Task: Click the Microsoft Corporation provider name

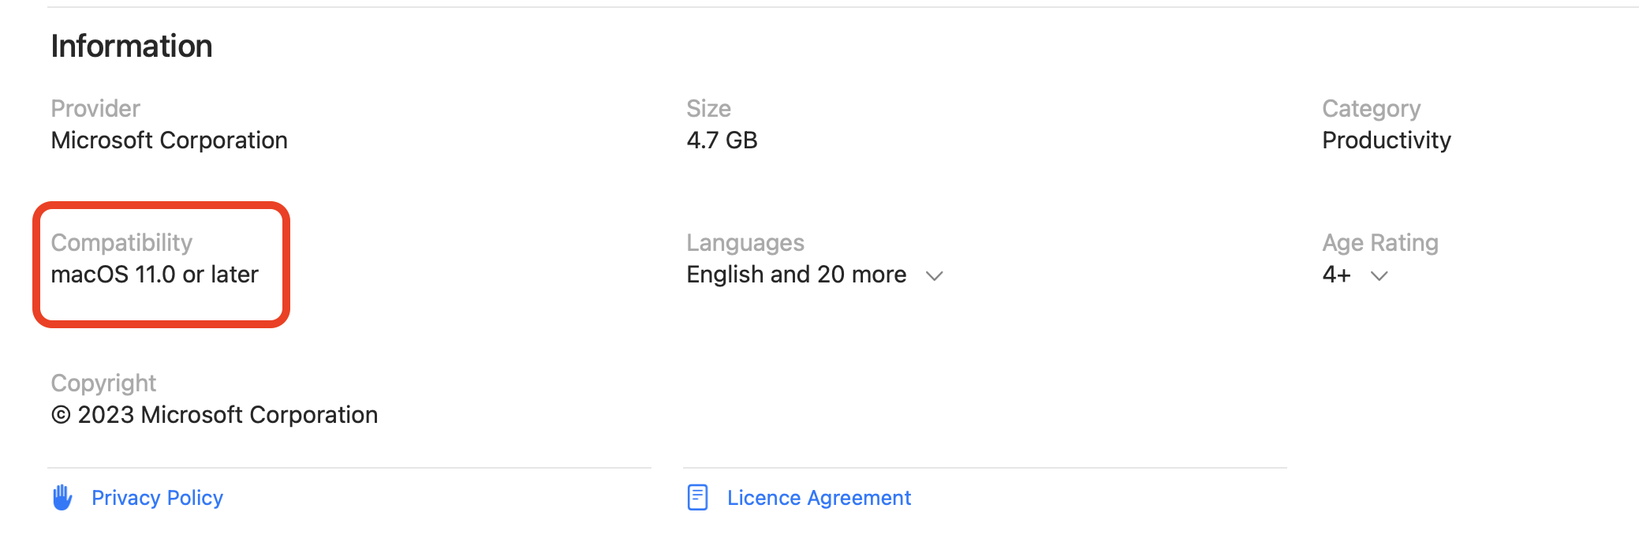Action: pos(169,140)
